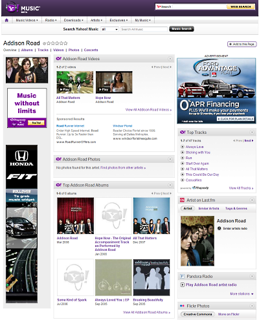Viewport: 259px width, 320px height.
Task: Click the Music Search button
Action: click(181, 29)
